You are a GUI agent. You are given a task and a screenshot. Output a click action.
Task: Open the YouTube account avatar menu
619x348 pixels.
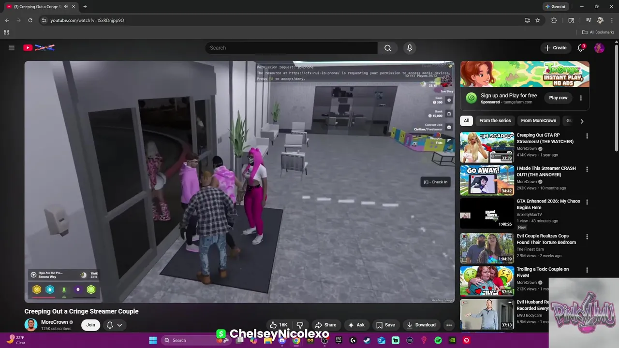click(x=599, y=48)
